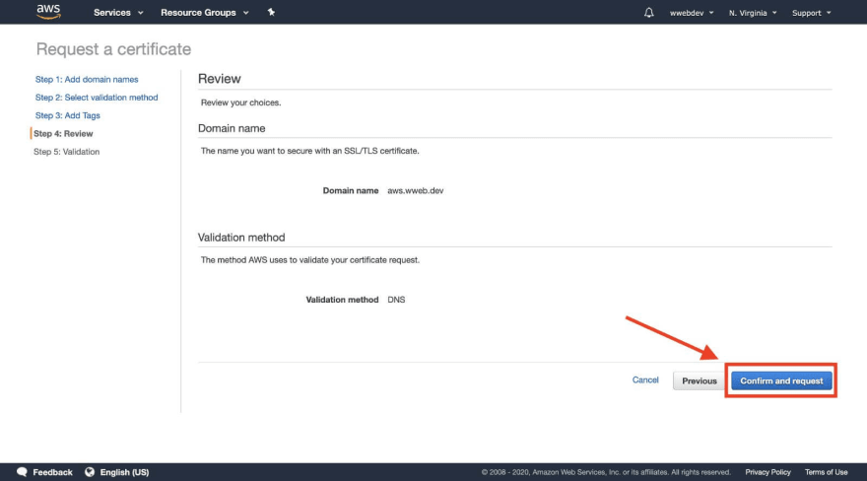Open the Terms of Use link

pyautogui.click(x=826, y=472)
